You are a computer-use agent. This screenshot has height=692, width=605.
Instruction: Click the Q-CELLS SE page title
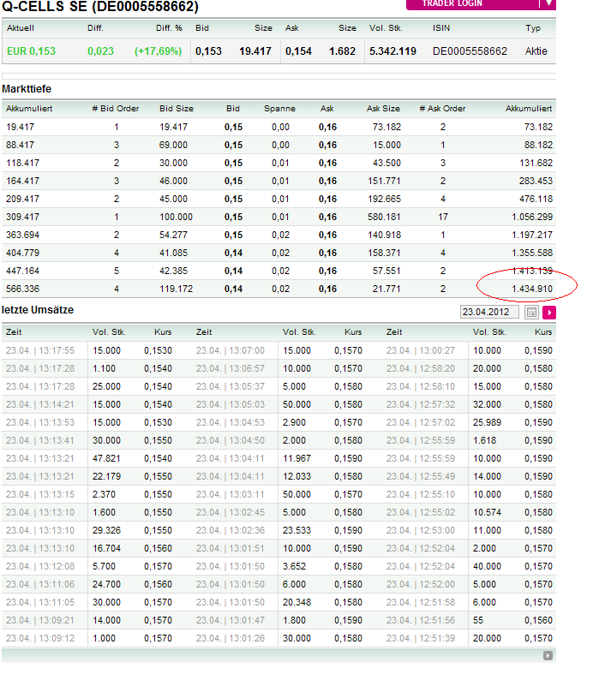[100, 8]
